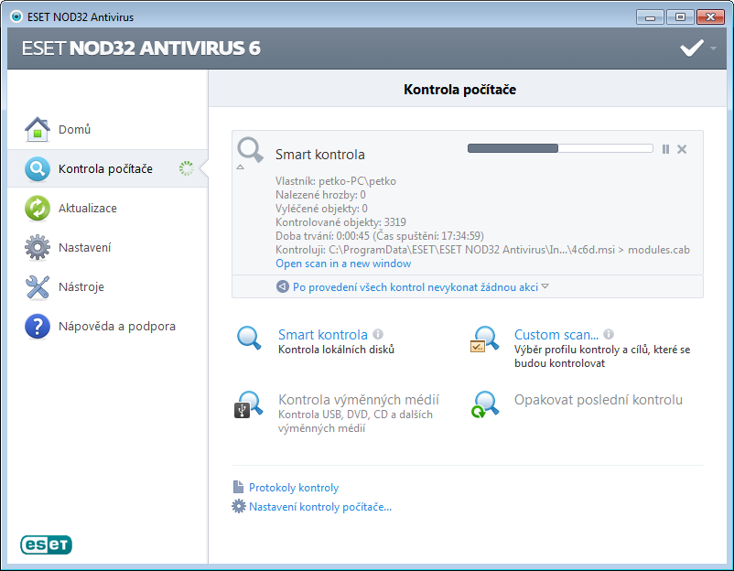Click the Kontrola počítače page heading

pyautogui.click(x=459, y=90)
